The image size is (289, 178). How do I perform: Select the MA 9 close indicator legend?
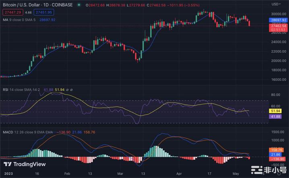point(19,20)
